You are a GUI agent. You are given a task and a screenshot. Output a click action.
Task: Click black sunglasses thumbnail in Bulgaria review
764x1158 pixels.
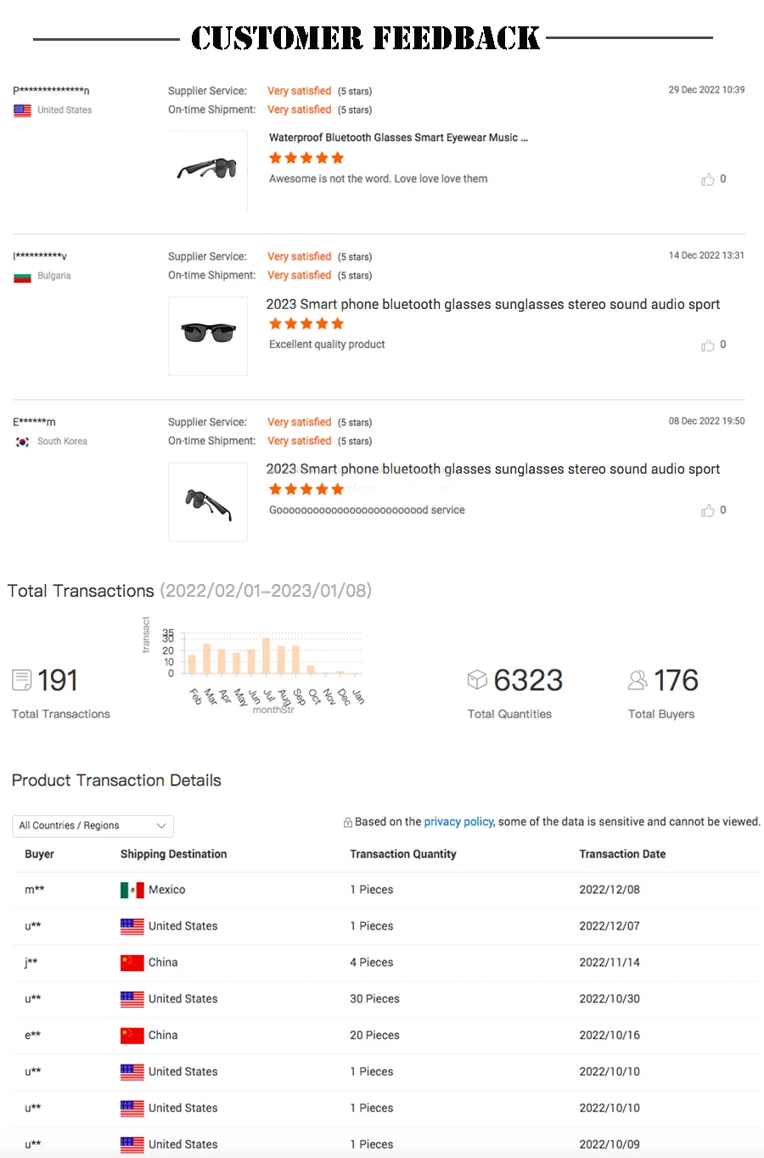tap(208, 334)
